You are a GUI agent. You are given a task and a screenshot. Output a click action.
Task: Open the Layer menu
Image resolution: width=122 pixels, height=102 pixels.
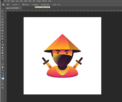coord(17,1)
